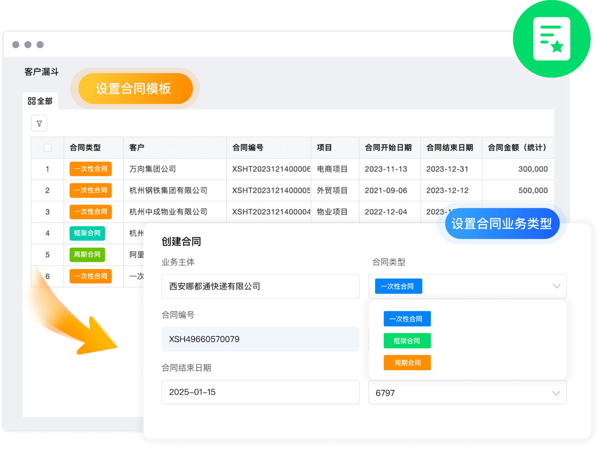Switch to the 全部 tab

tap(40, 101)
